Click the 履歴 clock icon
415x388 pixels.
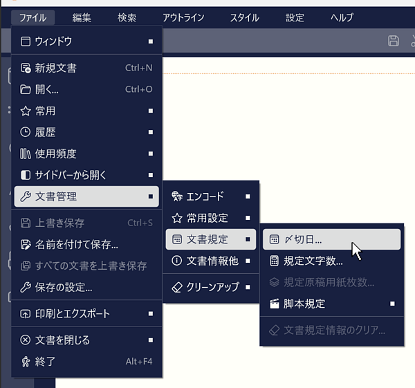click(26, 132)
